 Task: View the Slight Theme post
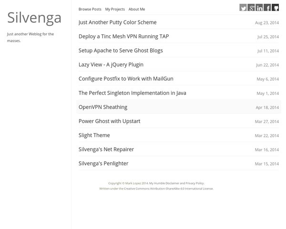coord(94,135)
